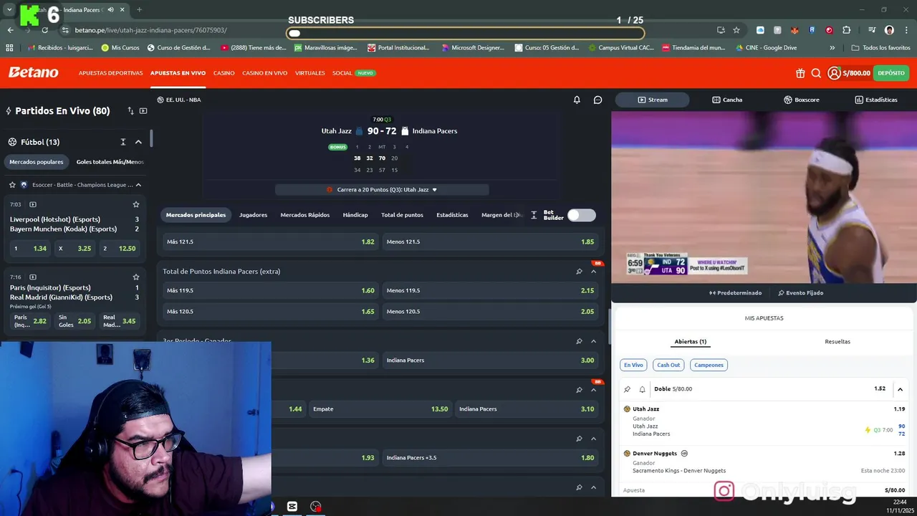Filter bets by Campeones
This screenshot has height=516, width=917.
pyautogui.click(x=709, y=365)
